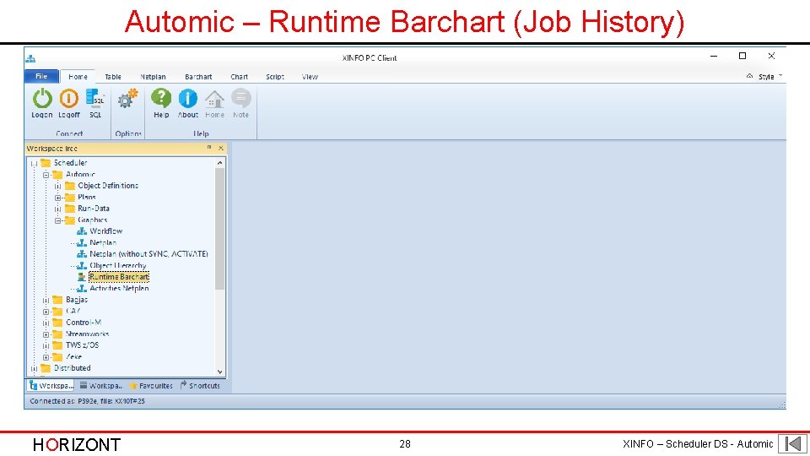Expand the Object Definitions node

(x=58, y=186)
